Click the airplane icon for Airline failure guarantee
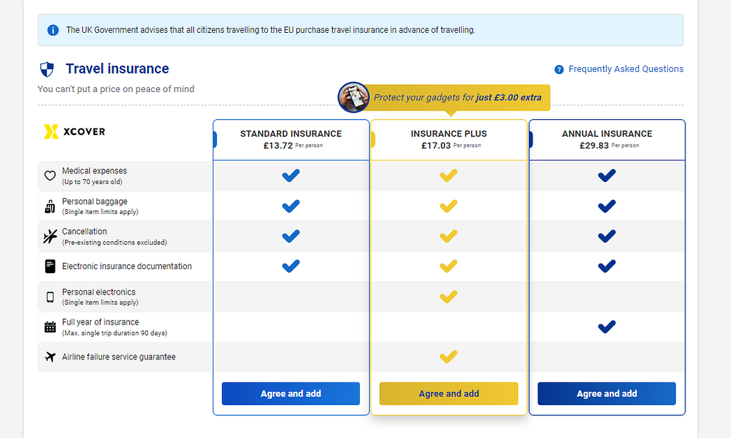Viewport: 731px width, 438px height. click(50, 357)
